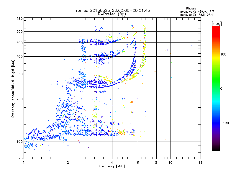Click the Y-axis label '600'
The height and width of the screenshot is (177, 236).
point(20,32)
